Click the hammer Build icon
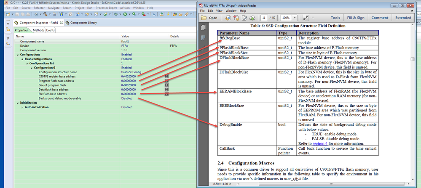 click(45, 14)
